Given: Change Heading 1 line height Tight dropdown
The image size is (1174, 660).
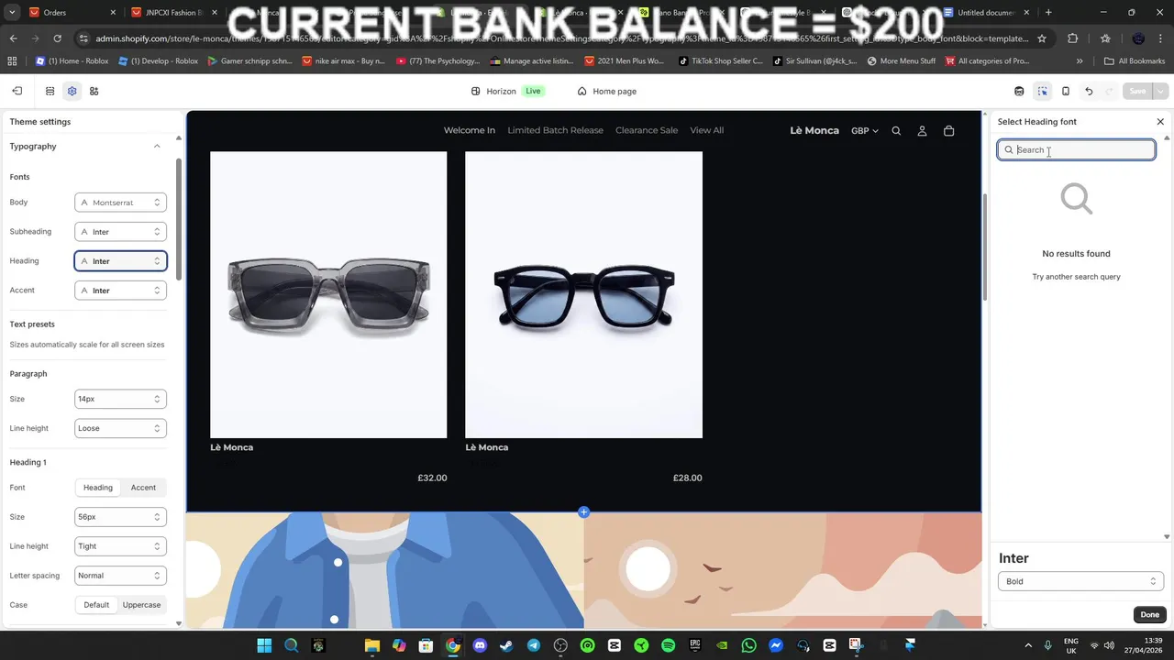Looking at the screenshot, I should click(x=120, y=546).
